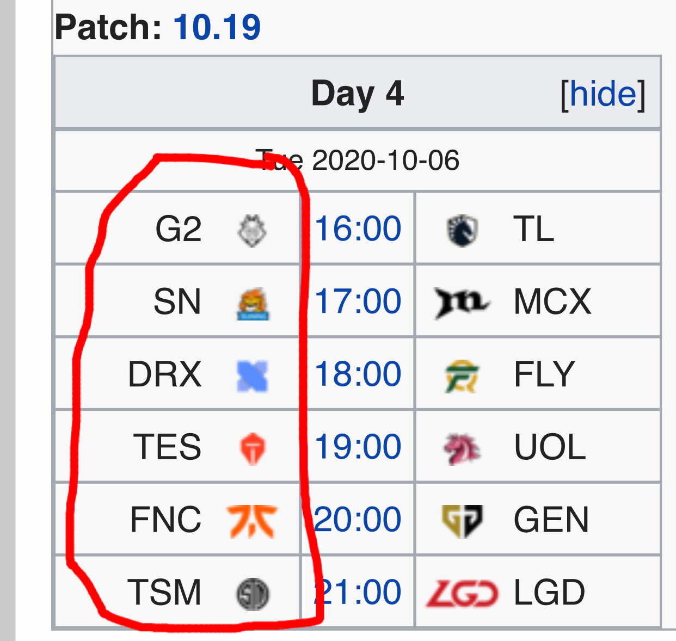Click the Team Liquid horse logo
676x641 pixels.
tap(462, 231)
